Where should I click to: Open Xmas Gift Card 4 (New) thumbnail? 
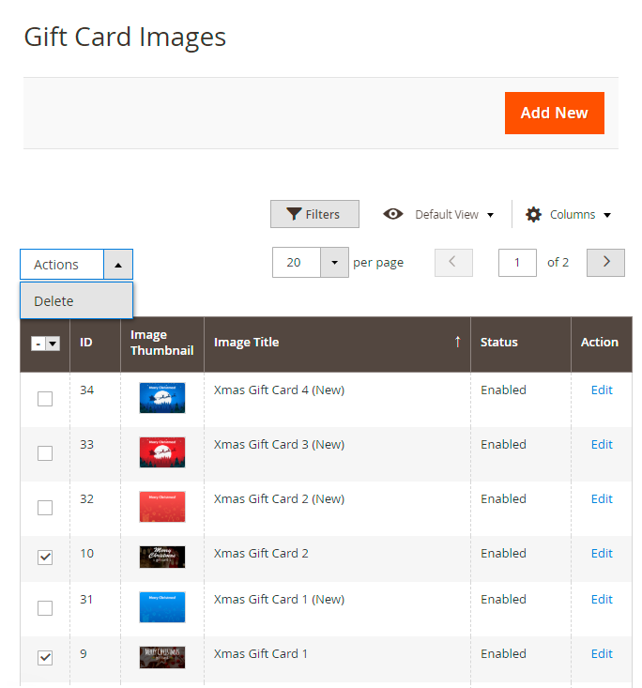pos(161,398)
